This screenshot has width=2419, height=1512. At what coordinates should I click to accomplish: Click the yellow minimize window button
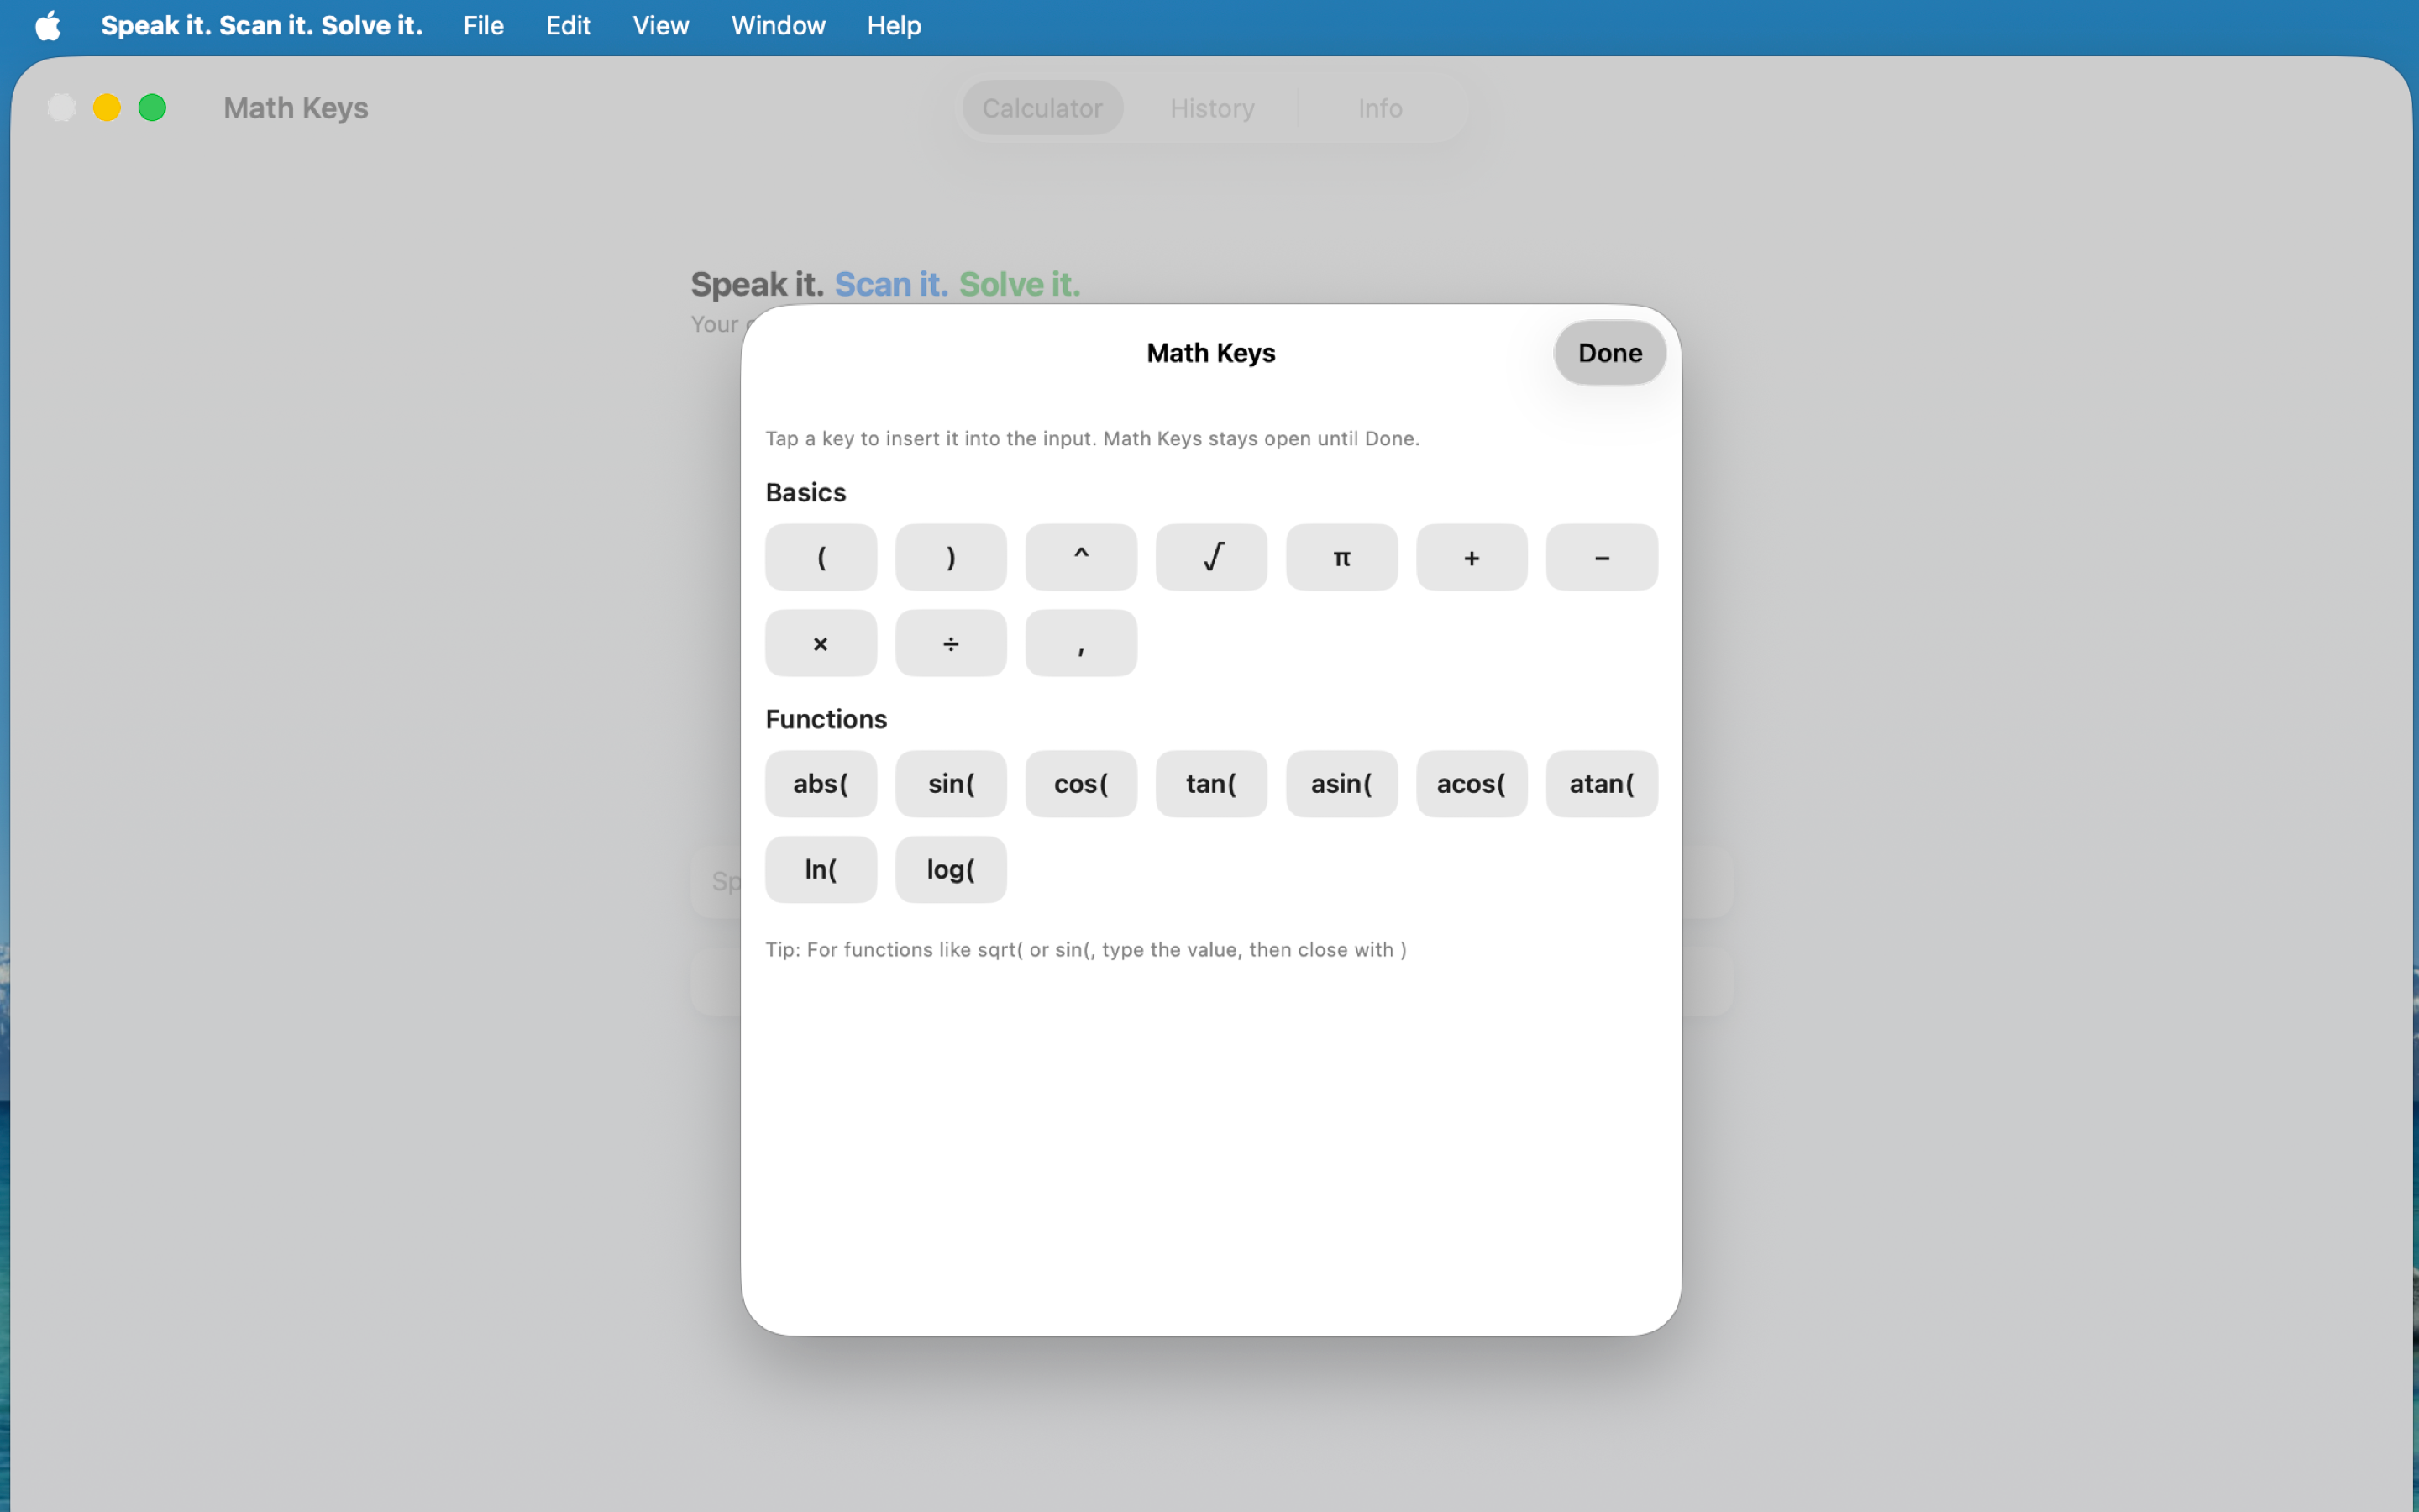pos(107,108)
